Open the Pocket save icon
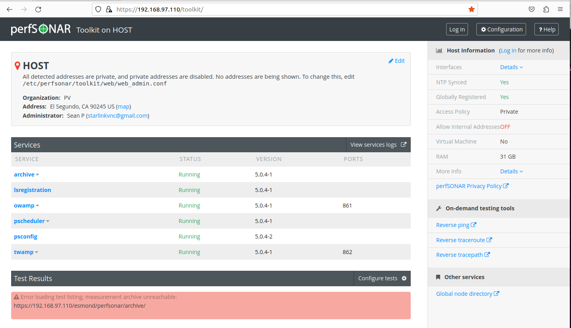571x328 pixels. [x=532, y=9]
